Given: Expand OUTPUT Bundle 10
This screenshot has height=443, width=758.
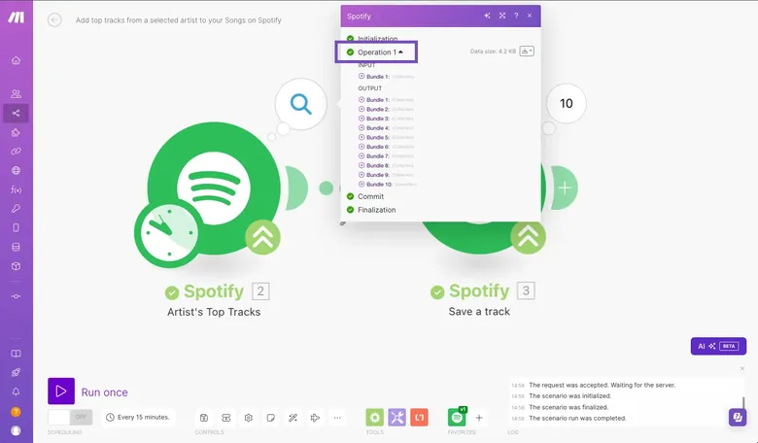Looking at the screenshot, I should (x=362, y=184).
